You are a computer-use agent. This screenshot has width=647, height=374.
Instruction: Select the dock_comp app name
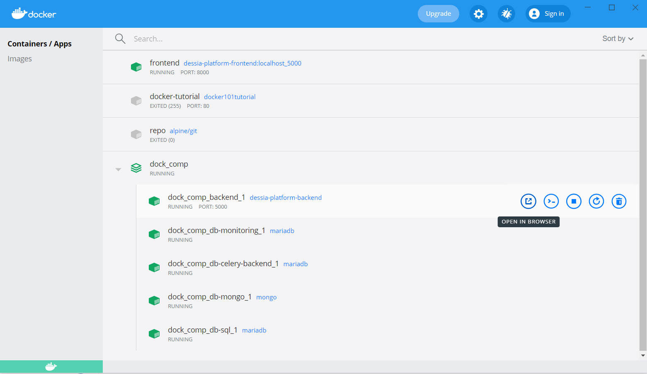click(169, 164)
